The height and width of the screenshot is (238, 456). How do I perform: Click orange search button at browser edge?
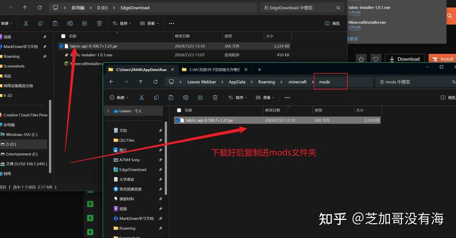pos(450,16)
